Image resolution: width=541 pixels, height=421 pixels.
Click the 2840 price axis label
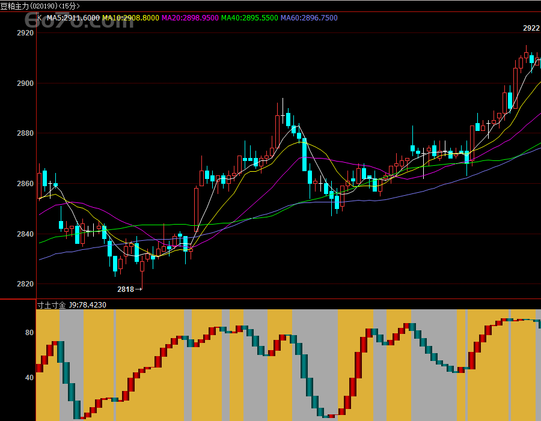25,234
